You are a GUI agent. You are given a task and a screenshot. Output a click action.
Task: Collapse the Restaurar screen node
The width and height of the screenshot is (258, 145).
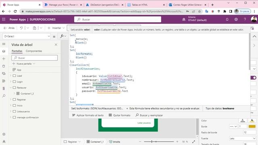pos(11,88)
